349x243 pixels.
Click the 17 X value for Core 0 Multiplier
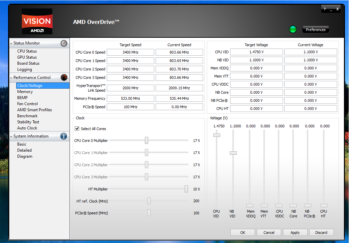pyautogui.click(x=196, y=141)
